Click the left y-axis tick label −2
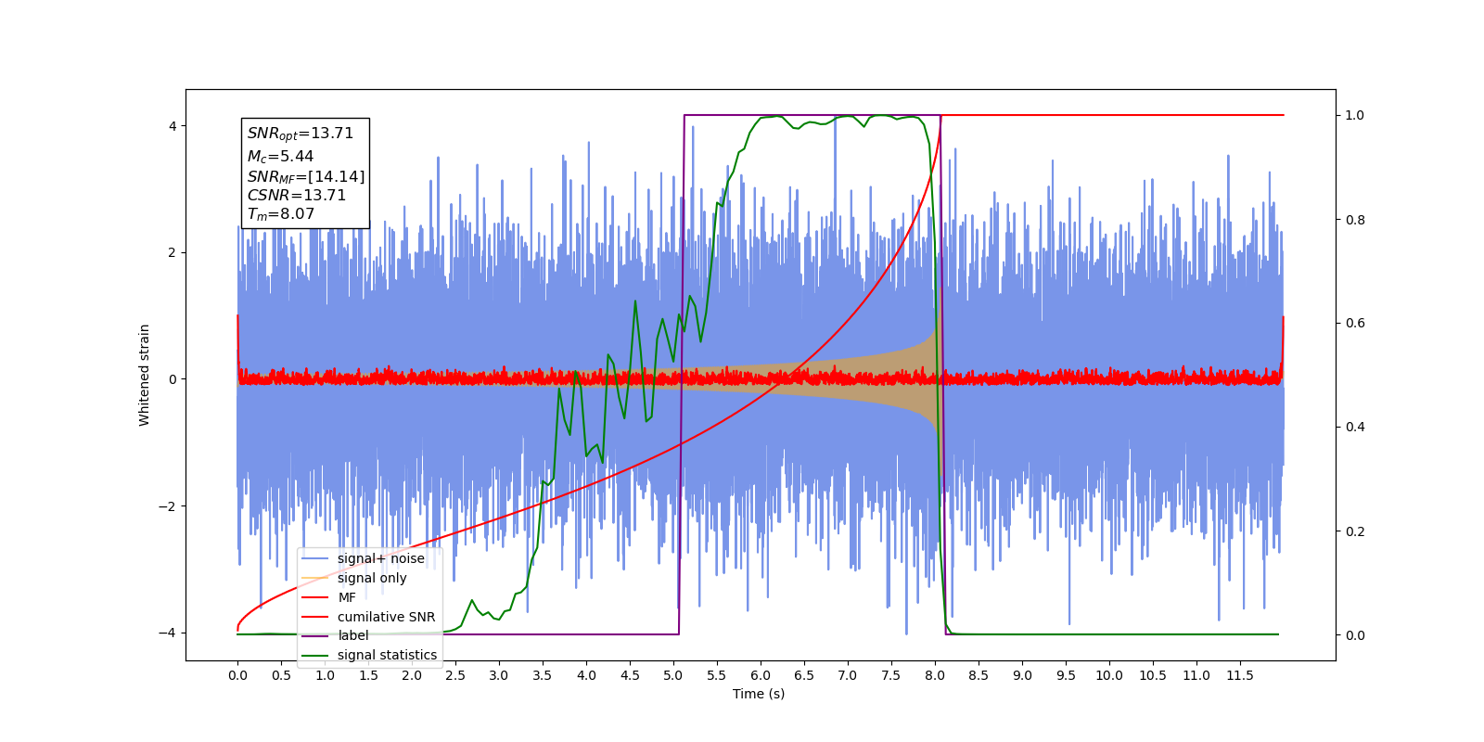Screen dimensions: 1484x742 167,506
